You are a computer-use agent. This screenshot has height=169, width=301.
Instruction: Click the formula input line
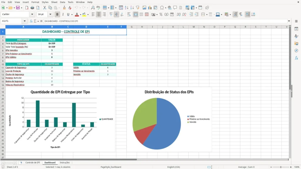tap(165, 21)
